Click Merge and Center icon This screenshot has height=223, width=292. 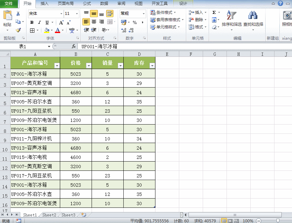[110, 22]
